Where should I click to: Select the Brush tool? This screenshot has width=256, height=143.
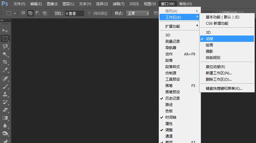point(5,87)
